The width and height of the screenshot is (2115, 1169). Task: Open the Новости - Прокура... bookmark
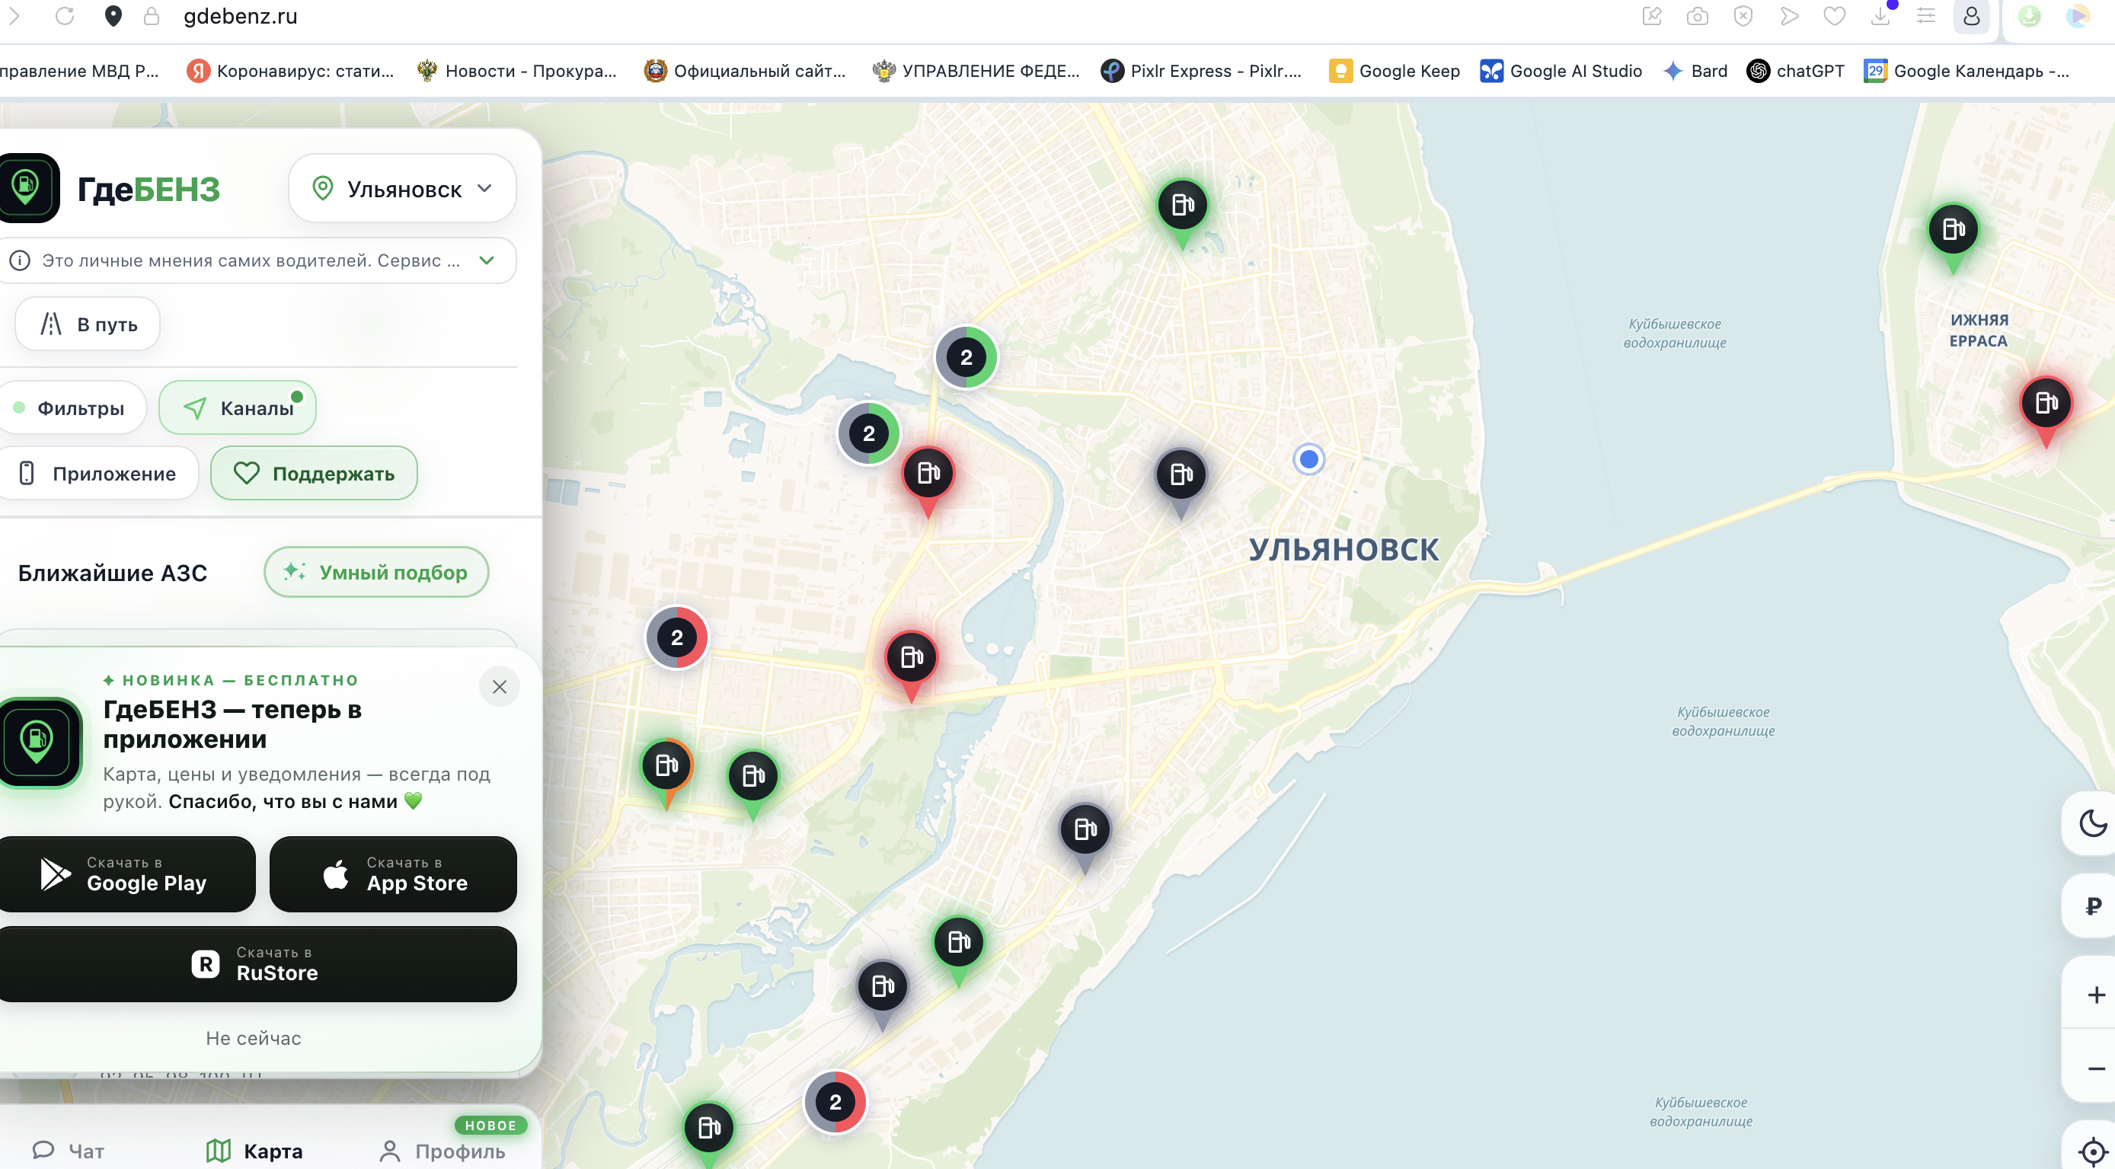point(517,71)
